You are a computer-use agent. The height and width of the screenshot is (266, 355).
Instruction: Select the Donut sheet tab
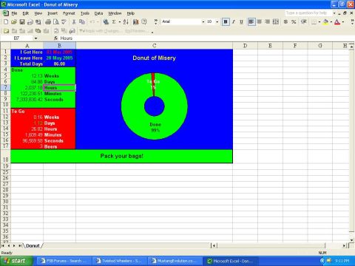[33, 246]
